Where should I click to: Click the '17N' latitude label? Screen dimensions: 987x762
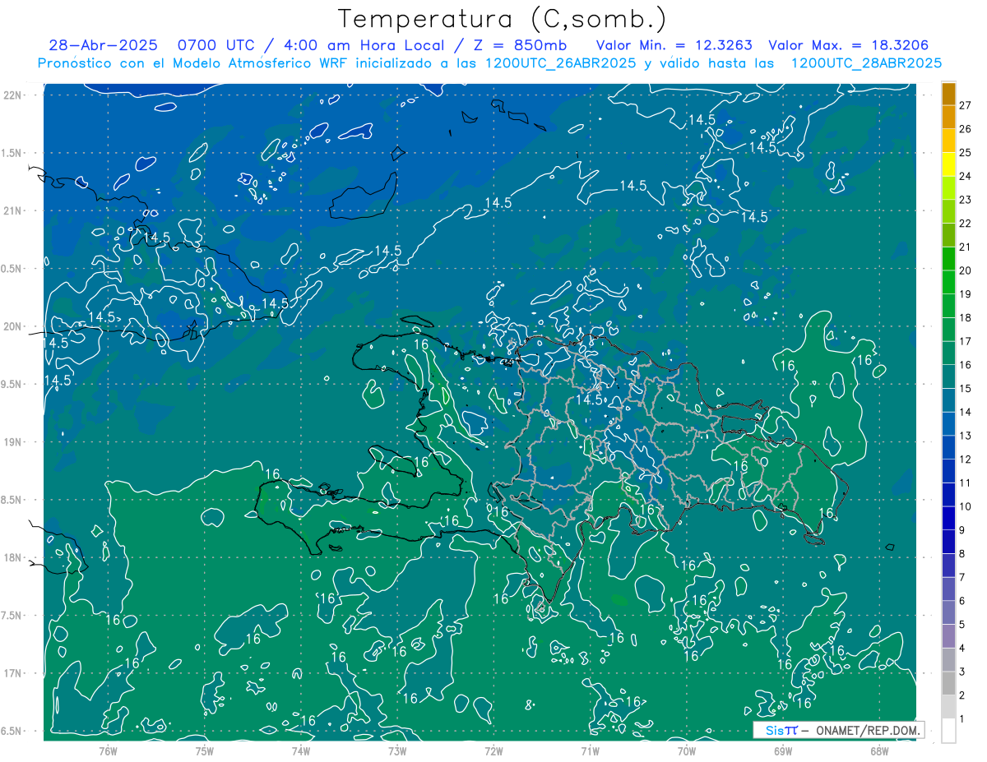[x=12, y=673]
